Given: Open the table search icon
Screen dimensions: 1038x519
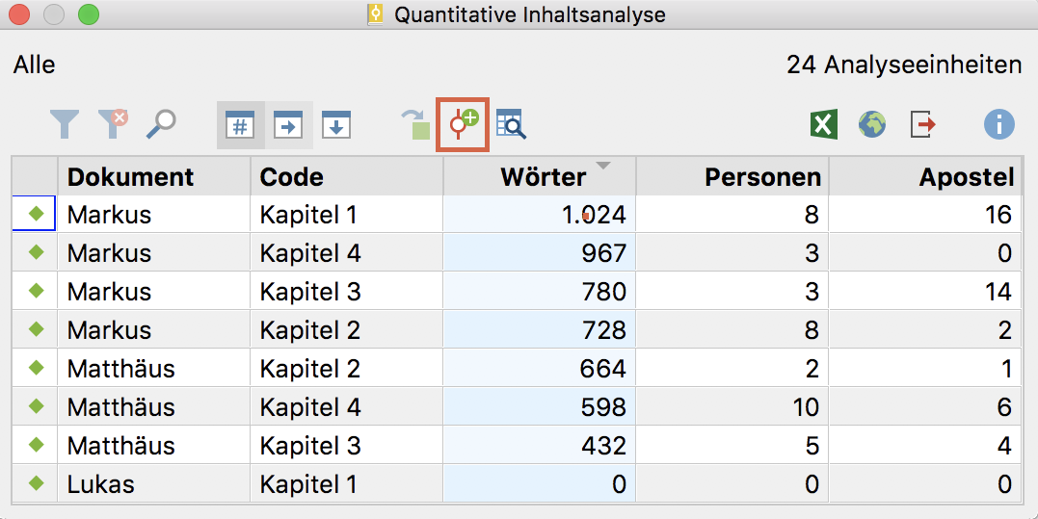Looking at the screenshot, I should pyautogui.click(x=511, y=123).
